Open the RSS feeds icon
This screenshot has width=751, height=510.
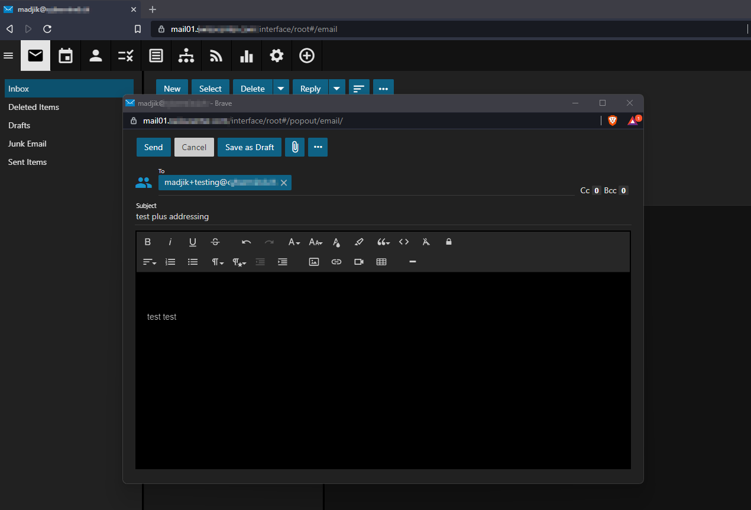coord(216,56)
